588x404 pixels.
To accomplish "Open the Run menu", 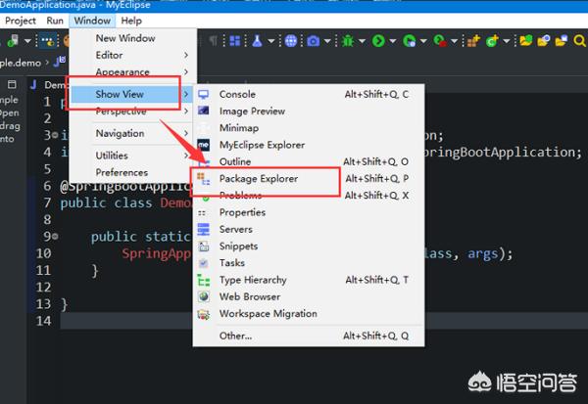I will click(55, 21).
